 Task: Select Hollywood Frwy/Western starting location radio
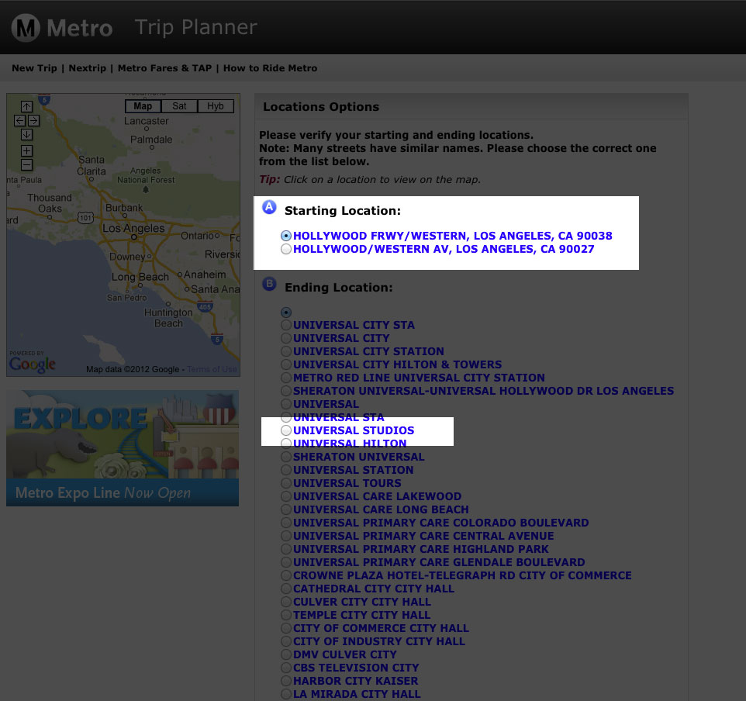coord(286,236)
